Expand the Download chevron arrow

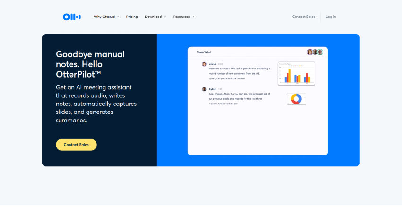pos(165,17)
